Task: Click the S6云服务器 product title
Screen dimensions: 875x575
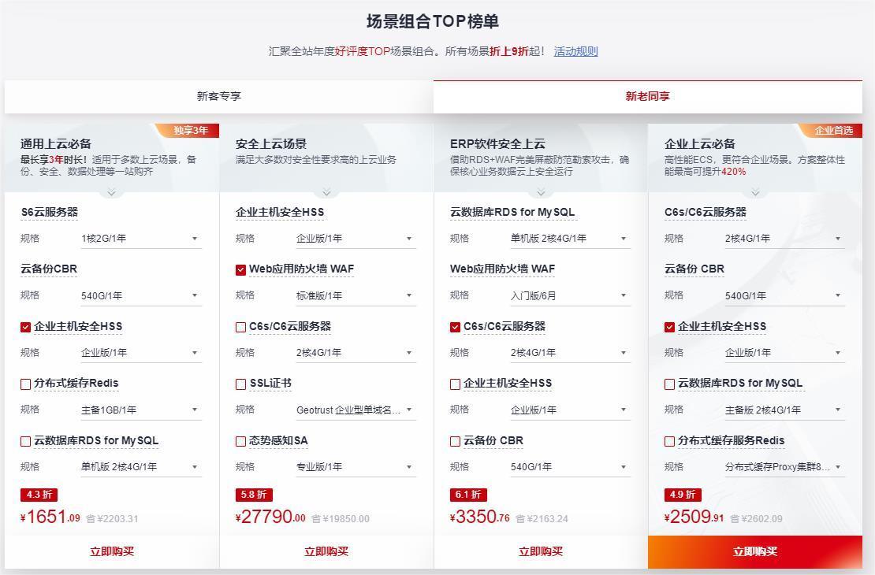Action: tap(49, 213)
